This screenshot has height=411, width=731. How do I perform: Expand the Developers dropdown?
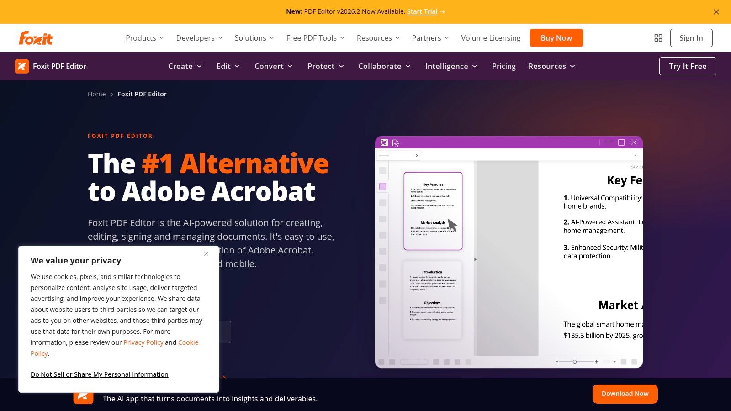(x=199, y=38)
